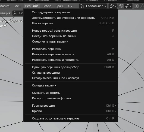
Task: Choose Соединить вершины по линии
Action: click(71, 36)
